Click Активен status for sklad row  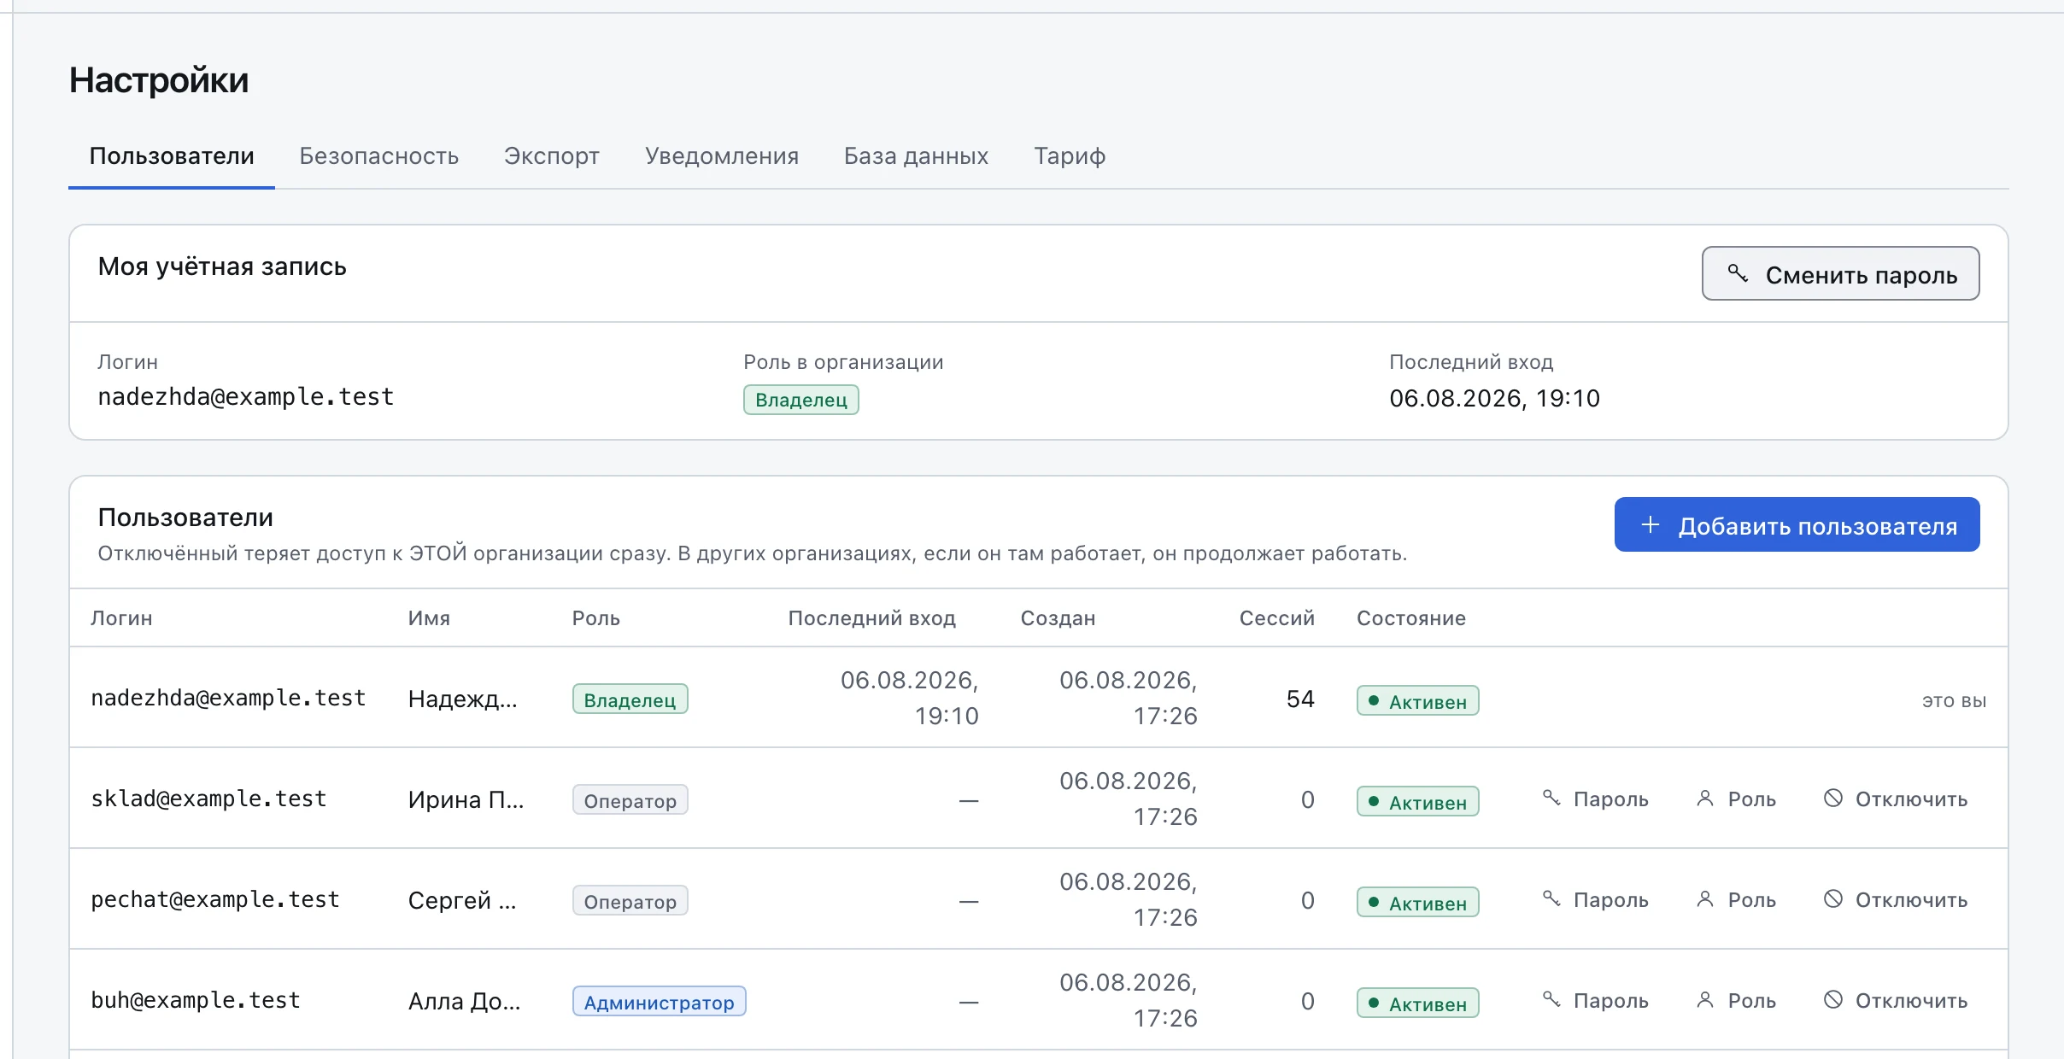point(1417,801)
